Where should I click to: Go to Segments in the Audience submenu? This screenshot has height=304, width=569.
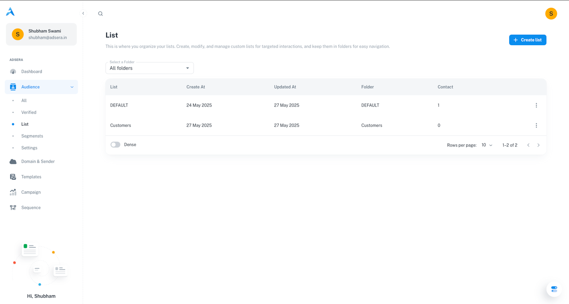32,136
